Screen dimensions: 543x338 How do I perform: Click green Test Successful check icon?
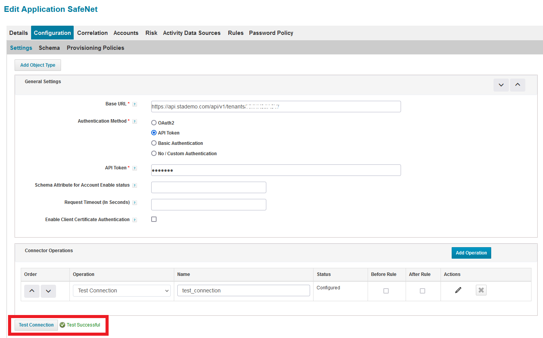pyautogui.click(x=62, y=325)
